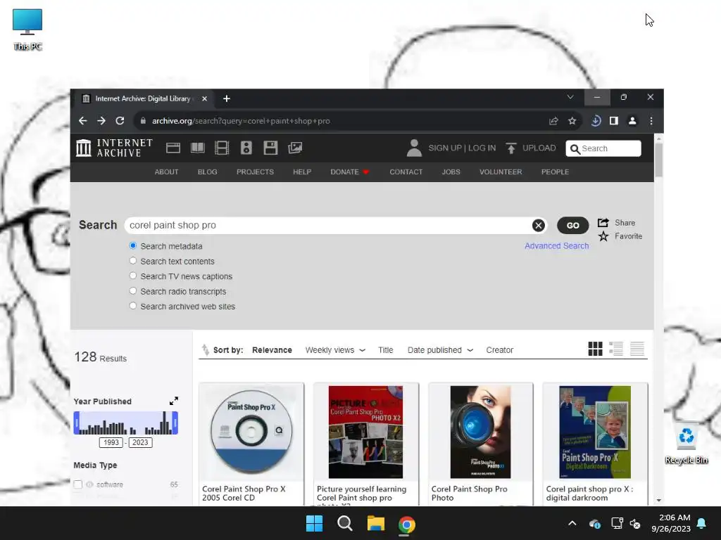Click the left handle of year slider
Screen dimensions: 721x540
(x=77, y=423)
